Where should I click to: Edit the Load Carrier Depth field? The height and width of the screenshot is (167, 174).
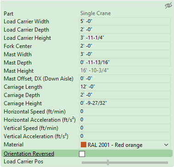125,29
